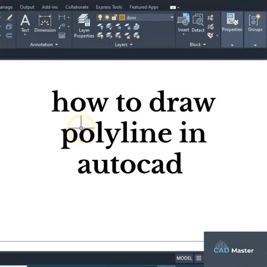The height and width of the screenshot is (267, 267).
Task: Insert a Table from Annotation panel
Action: [x=62, y=35]
